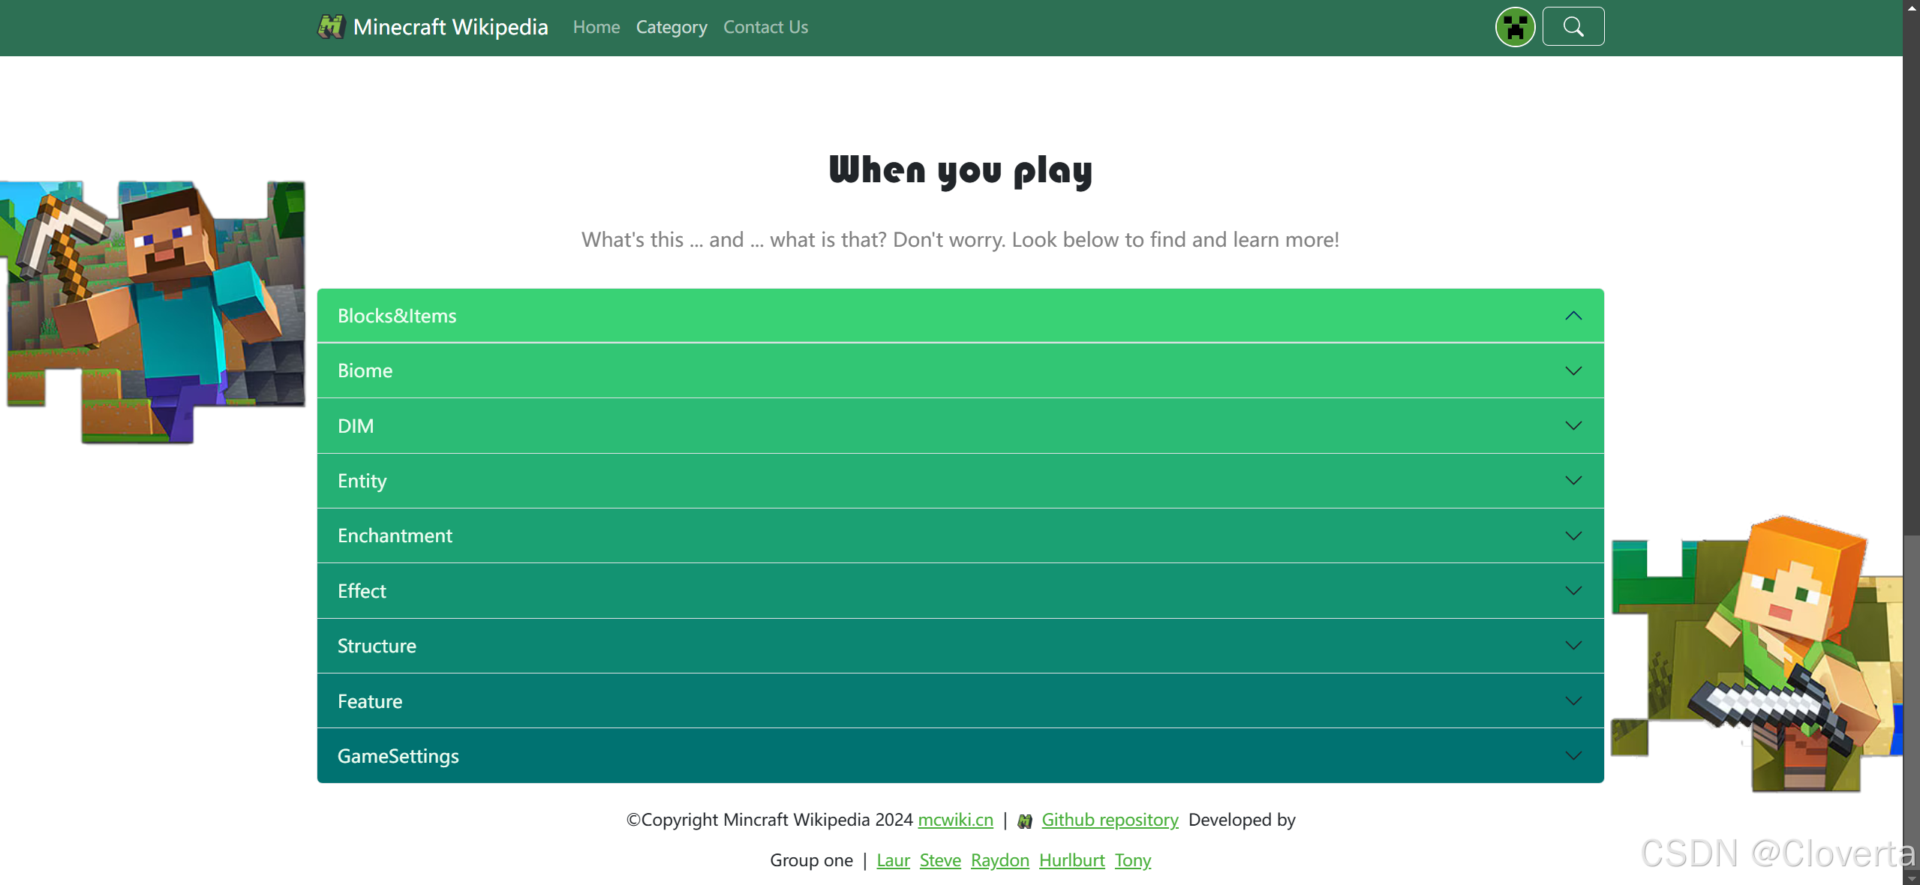Click the scrollbar down arrow
The image size is (1920, 885).
pos(1911,878)
